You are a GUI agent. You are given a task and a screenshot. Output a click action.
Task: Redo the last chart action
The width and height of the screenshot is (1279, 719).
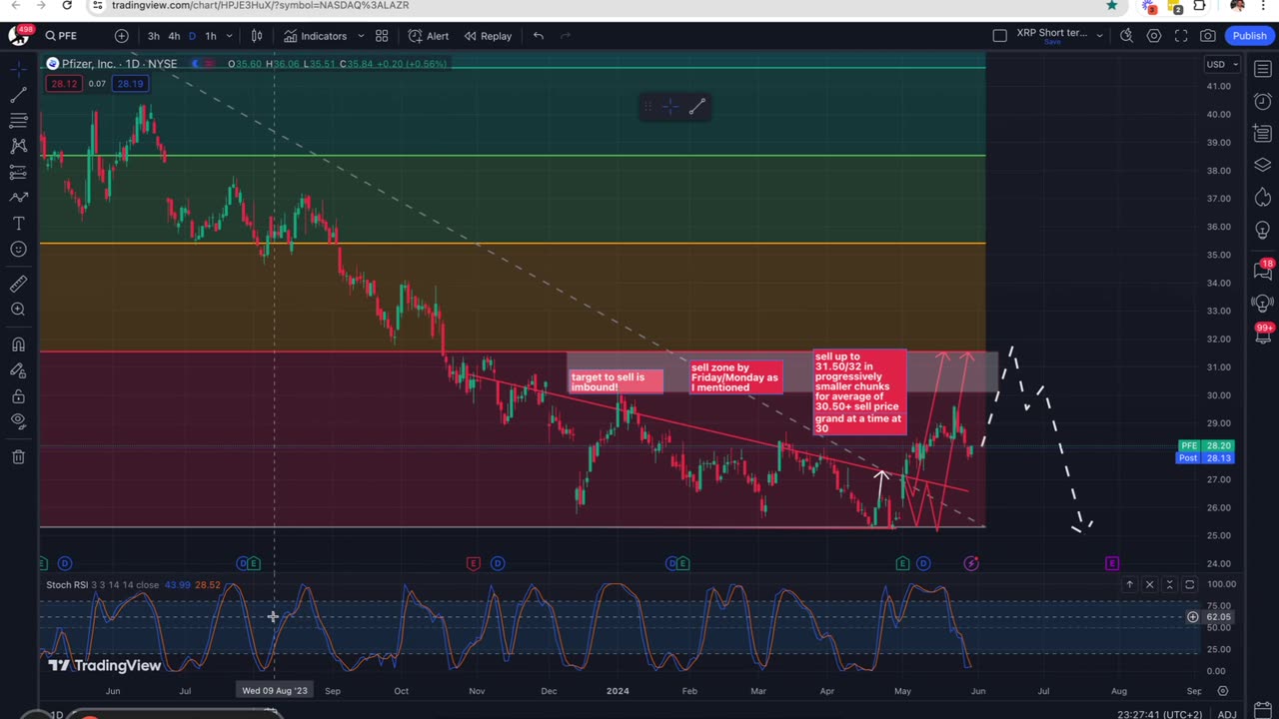[x=566, y=36]
